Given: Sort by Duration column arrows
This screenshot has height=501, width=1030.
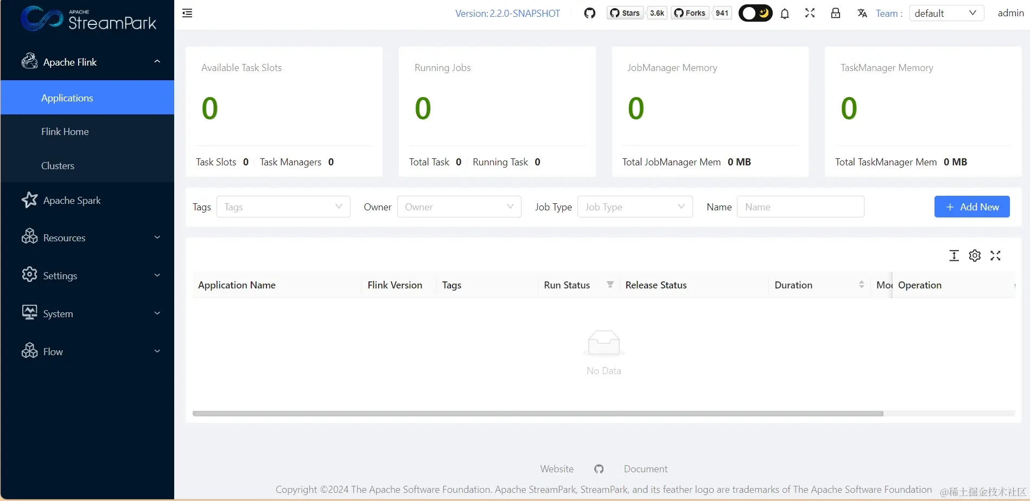Looking at the screenshot, I should point(861,285).
